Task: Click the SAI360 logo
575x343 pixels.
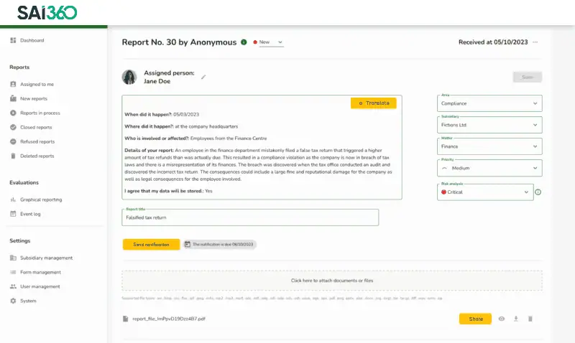Action: (x=47, y=12)
